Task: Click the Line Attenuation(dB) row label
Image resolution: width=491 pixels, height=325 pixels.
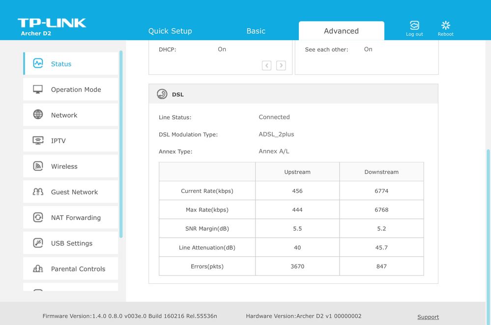Action: pyautogui.click(x=207, y=247)
